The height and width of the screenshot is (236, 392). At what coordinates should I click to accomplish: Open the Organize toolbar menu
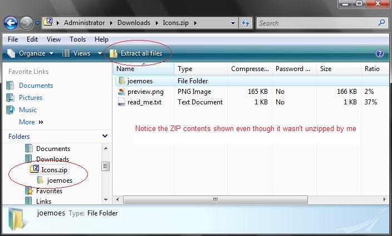(x=30, y=53)
